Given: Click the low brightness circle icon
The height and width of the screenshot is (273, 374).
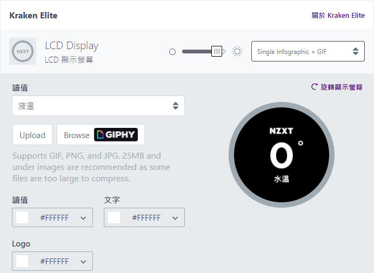Looking at the screenshot, I should click(172, 52).
